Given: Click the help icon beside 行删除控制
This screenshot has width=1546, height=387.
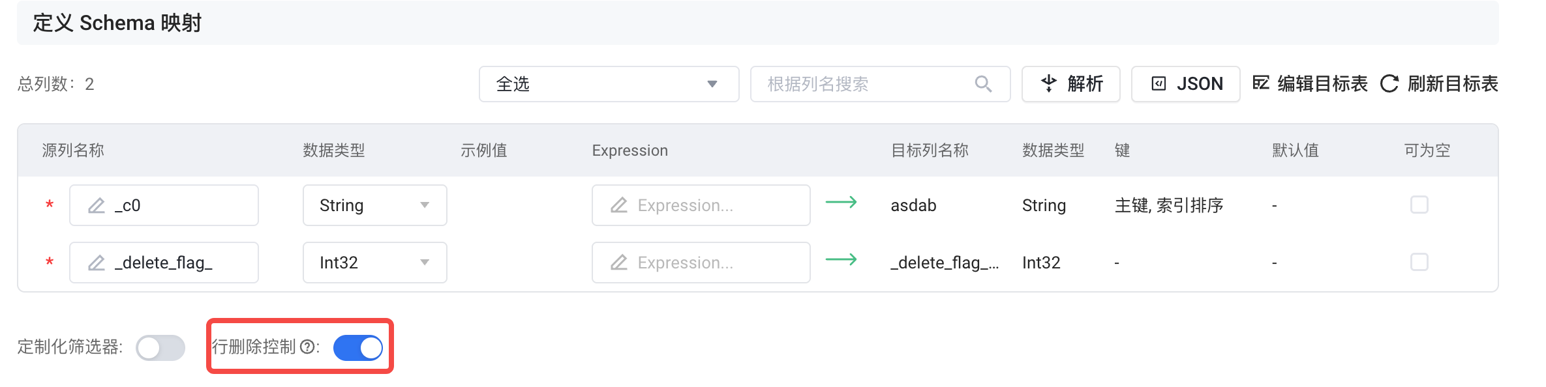Looking at the screenshot, I should click(307, 347).
